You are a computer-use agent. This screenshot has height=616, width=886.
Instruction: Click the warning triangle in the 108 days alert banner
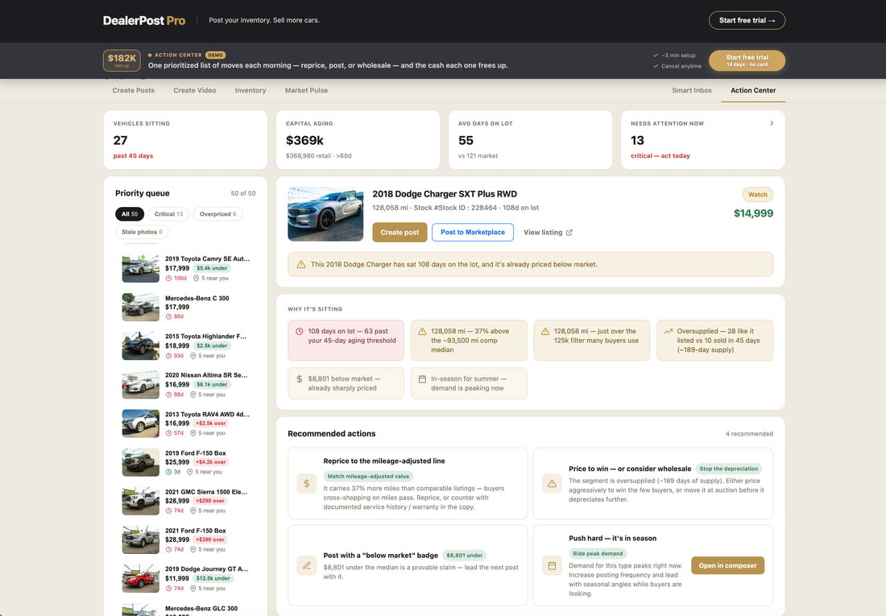tap(301, 264)
